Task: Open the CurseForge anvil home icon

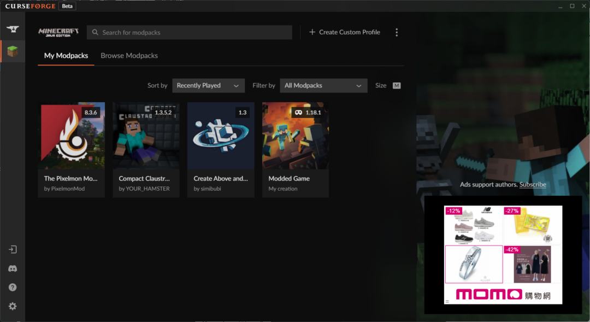Action: coord(13,29)
